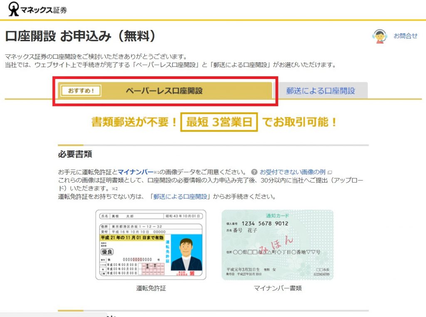Image resolution: width=426 pixels, height=317 pixels.
Task: Click the external window icon after お受付できない画像の例
Action: (x=329, y=173)
